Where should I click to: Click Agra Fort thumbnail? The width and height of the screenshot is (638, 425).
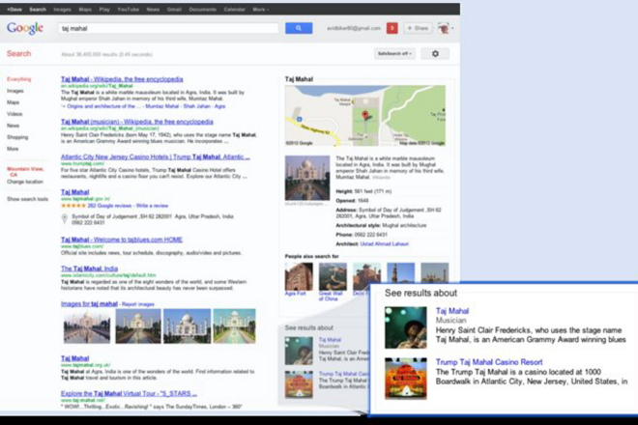pos(299,276)
